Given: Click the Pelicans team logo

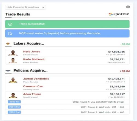Looking at the screenshot, I should pyautogui.click(x=8, y=71).
